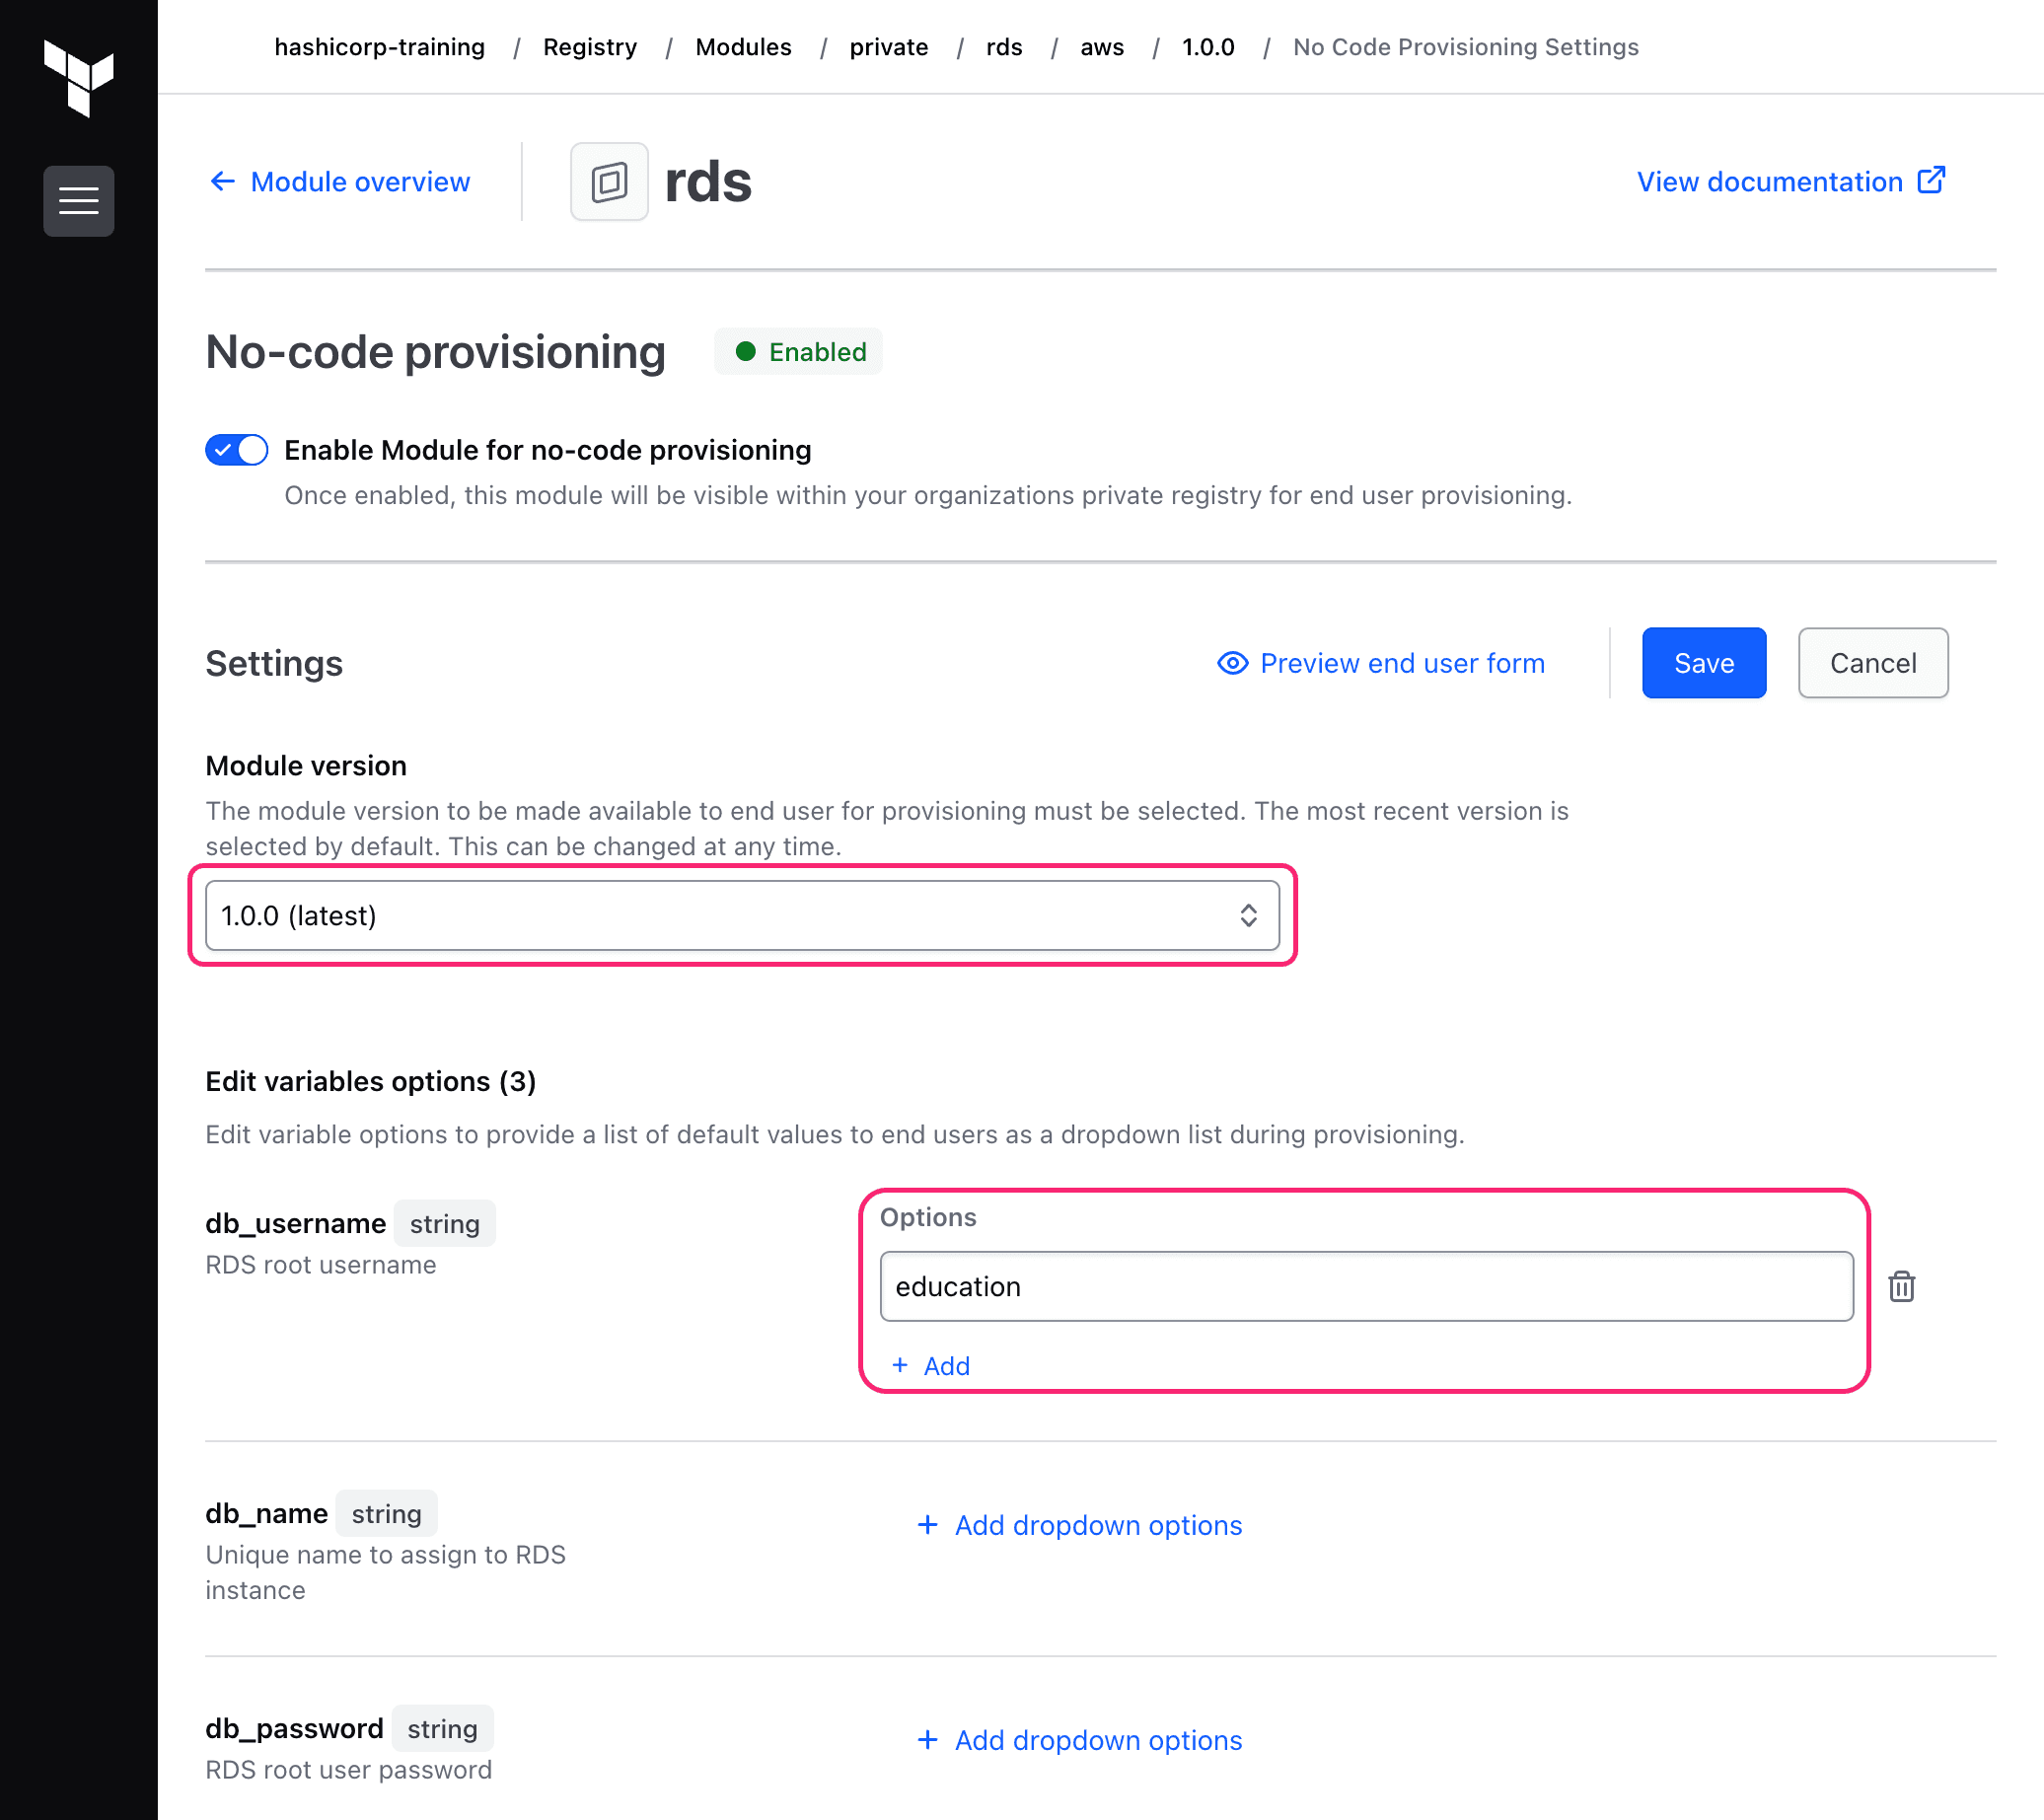
Task: Click the Module overview navigation link
Action: point(339,182)
